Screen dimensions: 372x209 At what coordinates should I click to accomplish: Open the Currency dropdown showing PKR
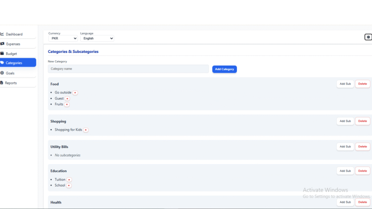coord(62,38)
